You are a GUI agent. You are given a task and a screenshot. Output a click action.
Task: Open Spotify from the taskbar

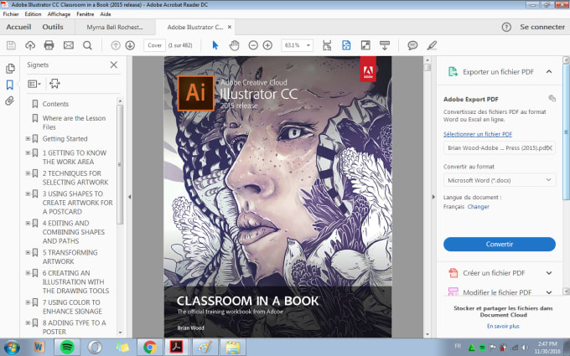click(67, 348)
